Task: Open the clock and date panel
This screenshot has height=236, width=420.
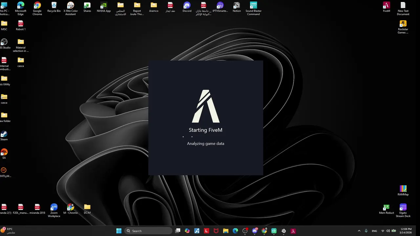Action: point(406,231)
